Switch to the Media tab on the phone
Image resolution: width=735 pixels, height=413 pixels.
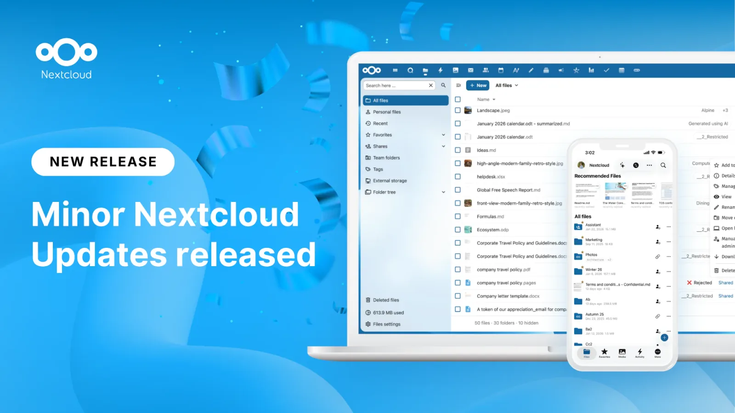coord(622,353)
